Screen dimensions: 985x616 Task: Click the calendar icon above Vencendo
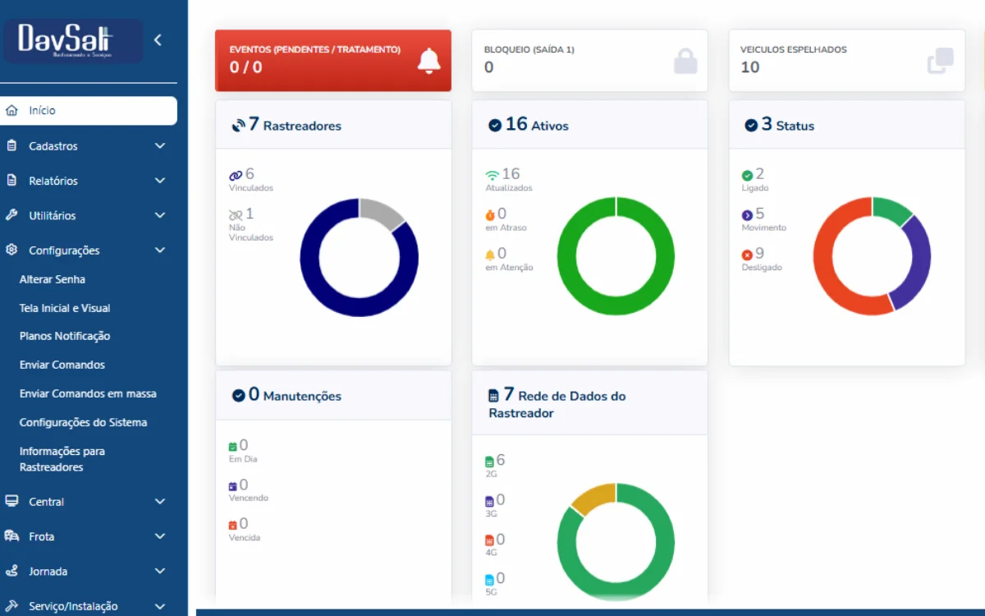[x=233, y=486]
